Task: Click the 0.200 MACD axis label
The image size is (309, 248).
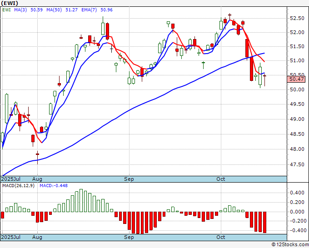Action: pyautogui.click(x=297, y=202)
